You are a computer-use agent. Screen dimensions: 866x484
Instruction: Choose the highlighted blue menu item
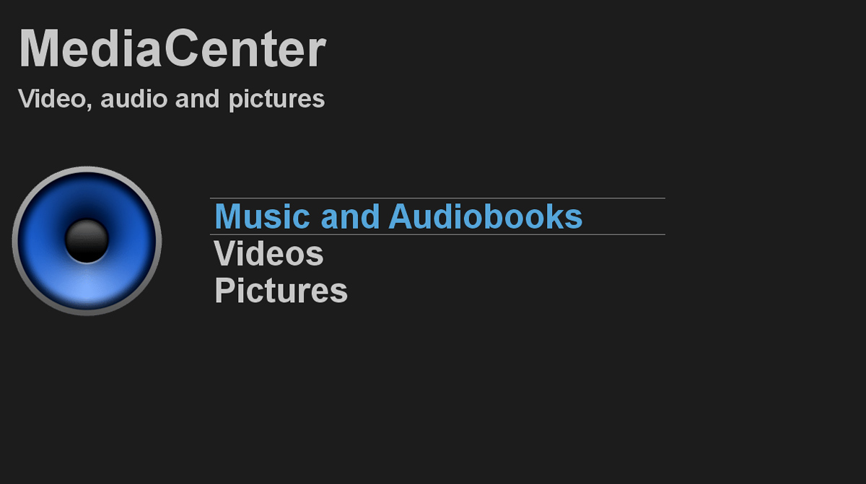click(398, 216)
